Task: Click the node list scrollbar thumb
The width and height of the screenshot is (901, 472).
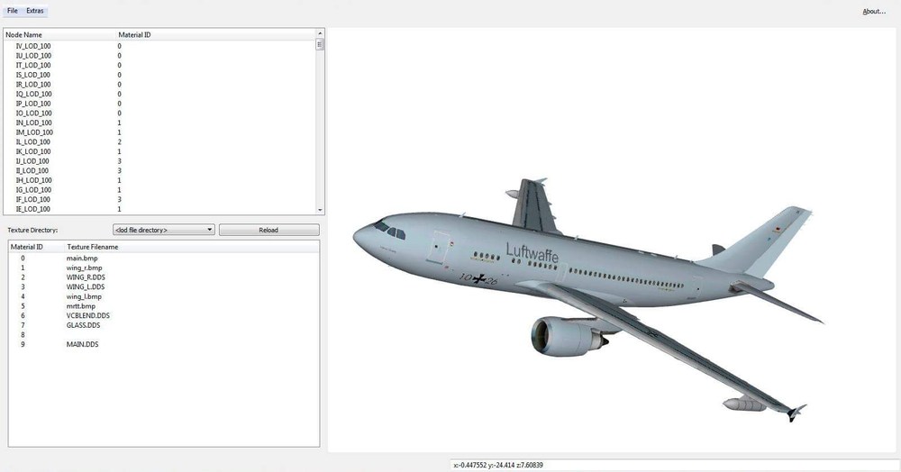Action: click(x=320, y=44)
